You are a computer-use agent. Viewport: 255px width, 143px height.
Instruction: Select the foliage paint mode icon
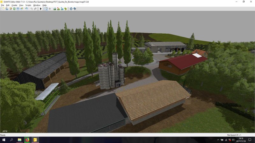point(65,9)
